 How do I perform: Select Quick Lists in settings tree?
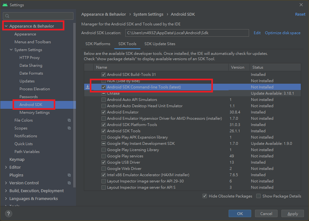tap(24, 144)
